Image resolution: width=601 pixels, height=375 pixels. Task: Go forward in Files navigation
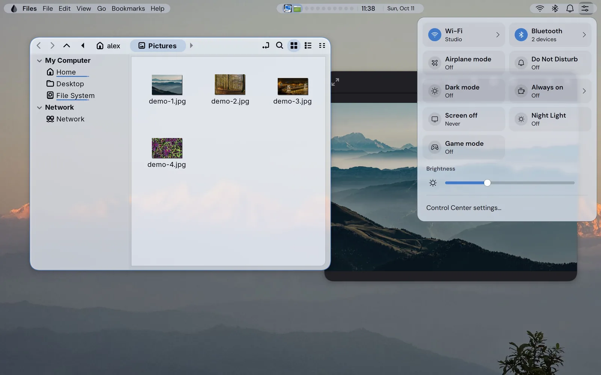click(52, 46)
